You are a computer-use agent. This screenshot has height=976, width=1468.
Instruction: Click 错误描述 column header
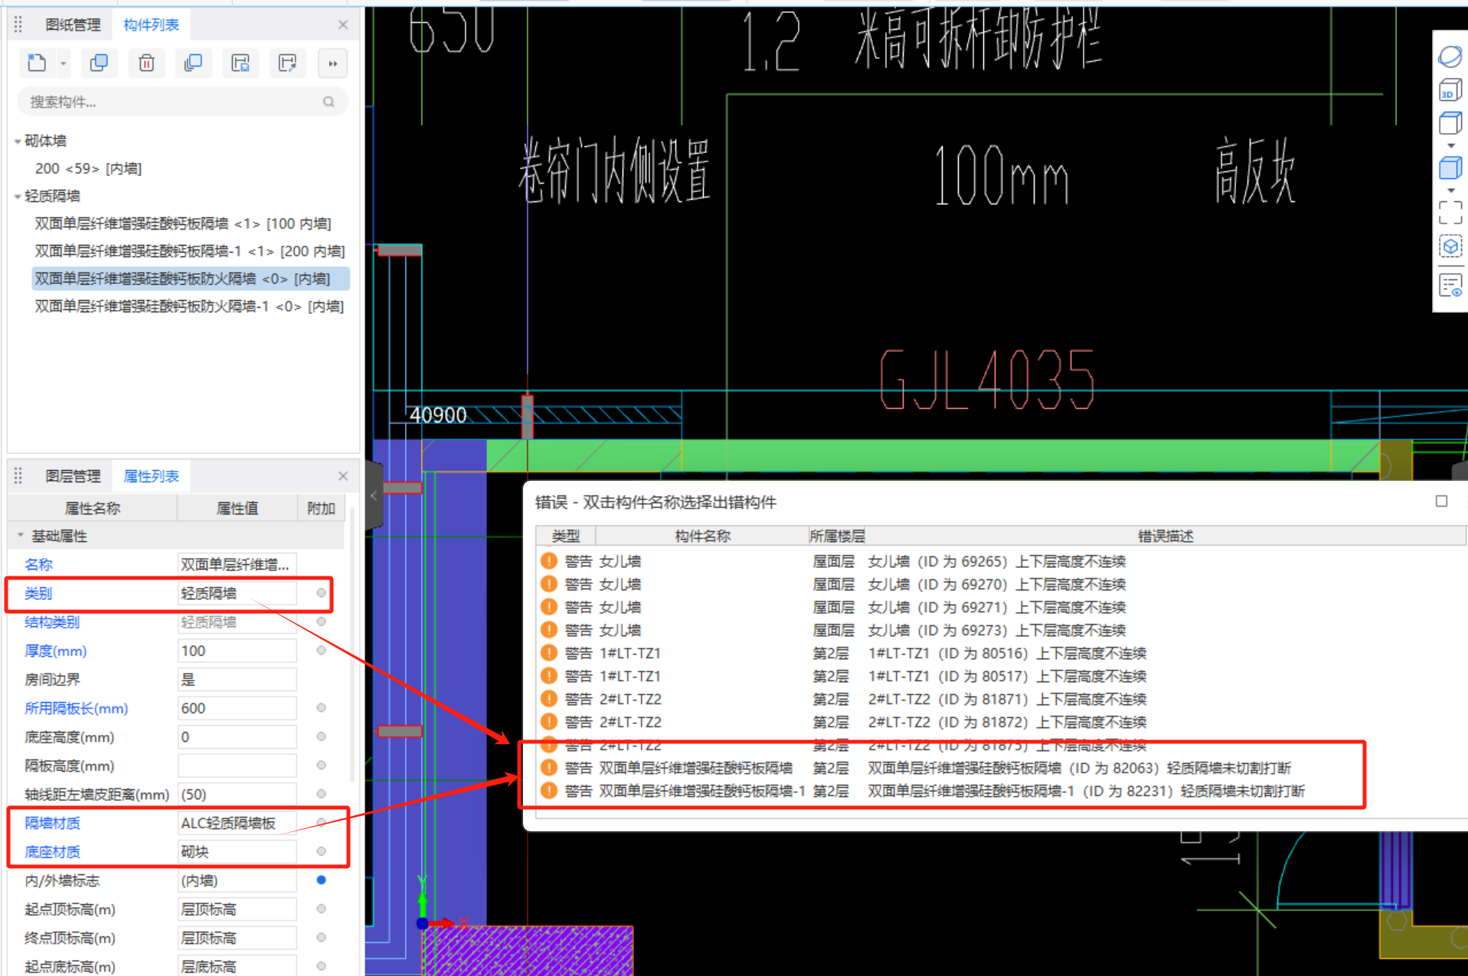click(x=1165, y=536)
